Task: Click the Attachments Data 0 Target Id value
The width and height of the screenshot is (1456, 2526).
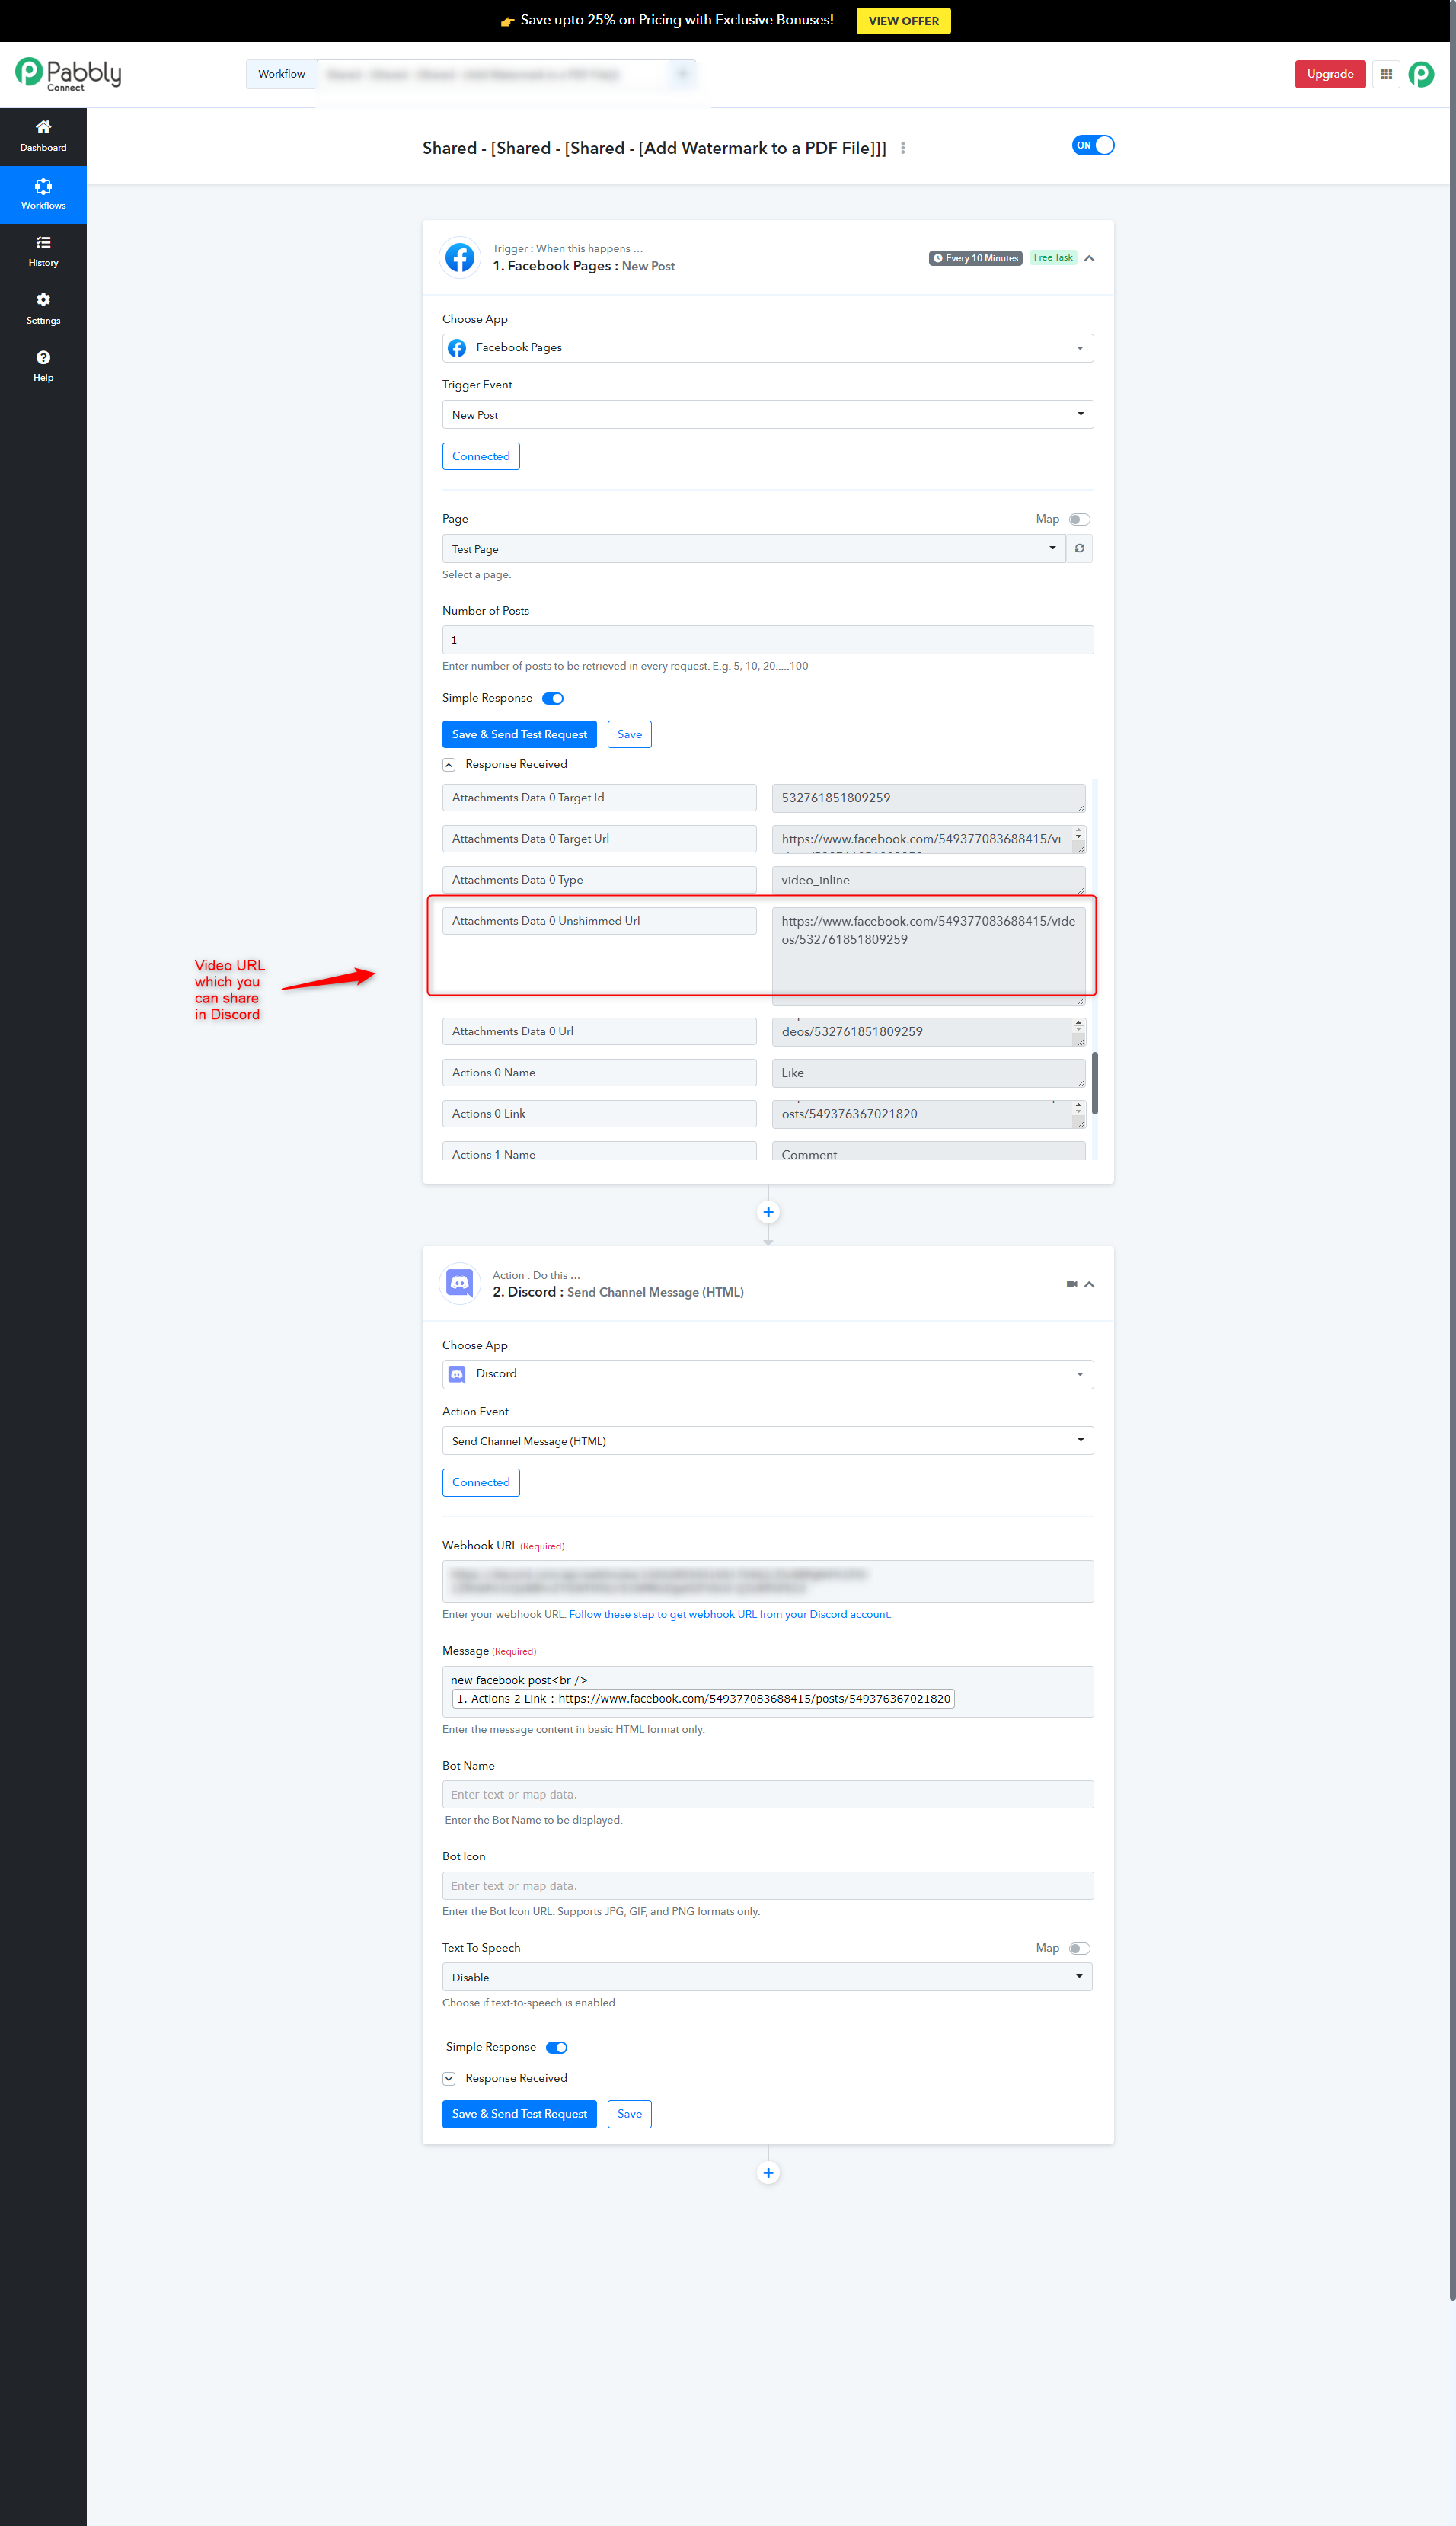Action: 928,798
